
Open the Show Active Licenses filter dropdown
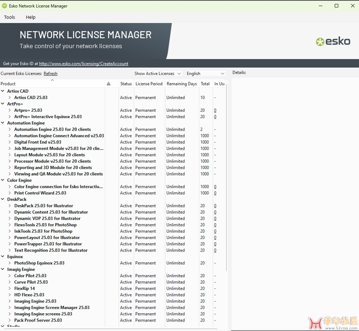[x=158, y=74]
